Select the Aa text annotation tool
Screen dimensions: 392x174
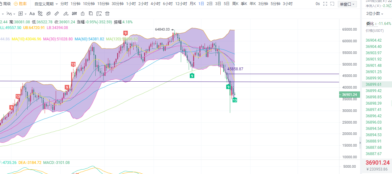coord(32,14)
